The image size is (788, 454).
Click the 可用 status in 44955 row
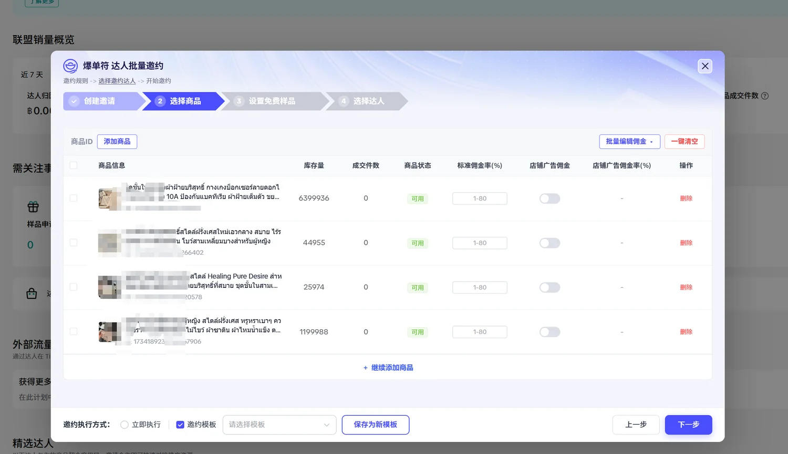(x=418, y=243)
